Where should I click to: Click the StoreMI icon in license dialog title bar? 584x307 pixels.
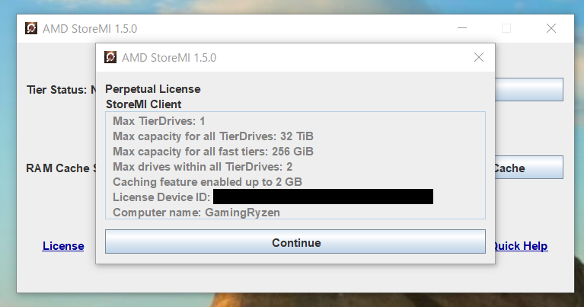[x=110, y=57]
